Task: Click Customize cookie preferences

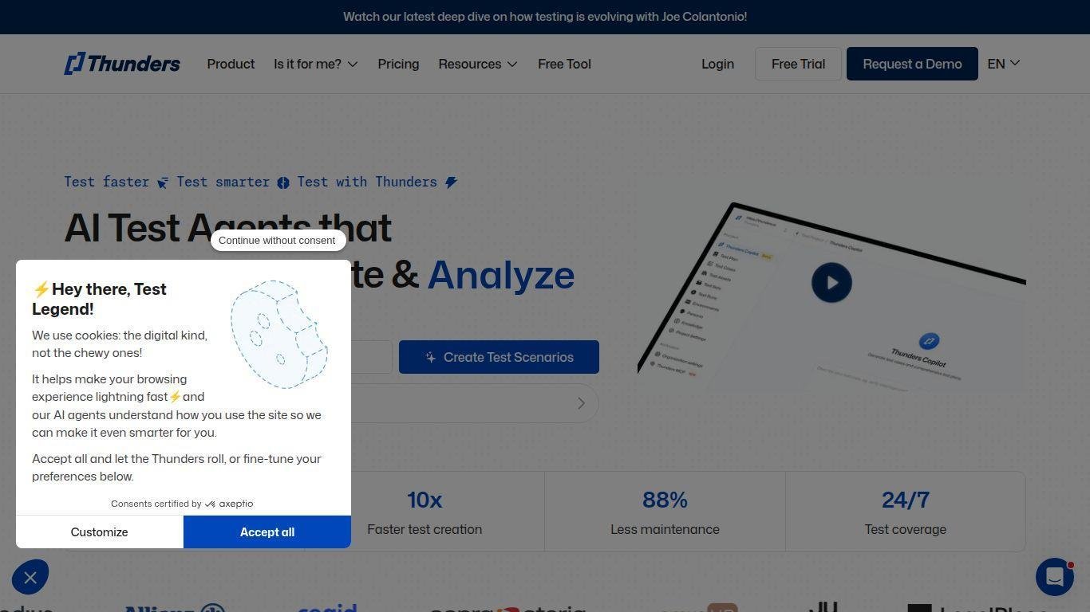Action: point(99,532)
